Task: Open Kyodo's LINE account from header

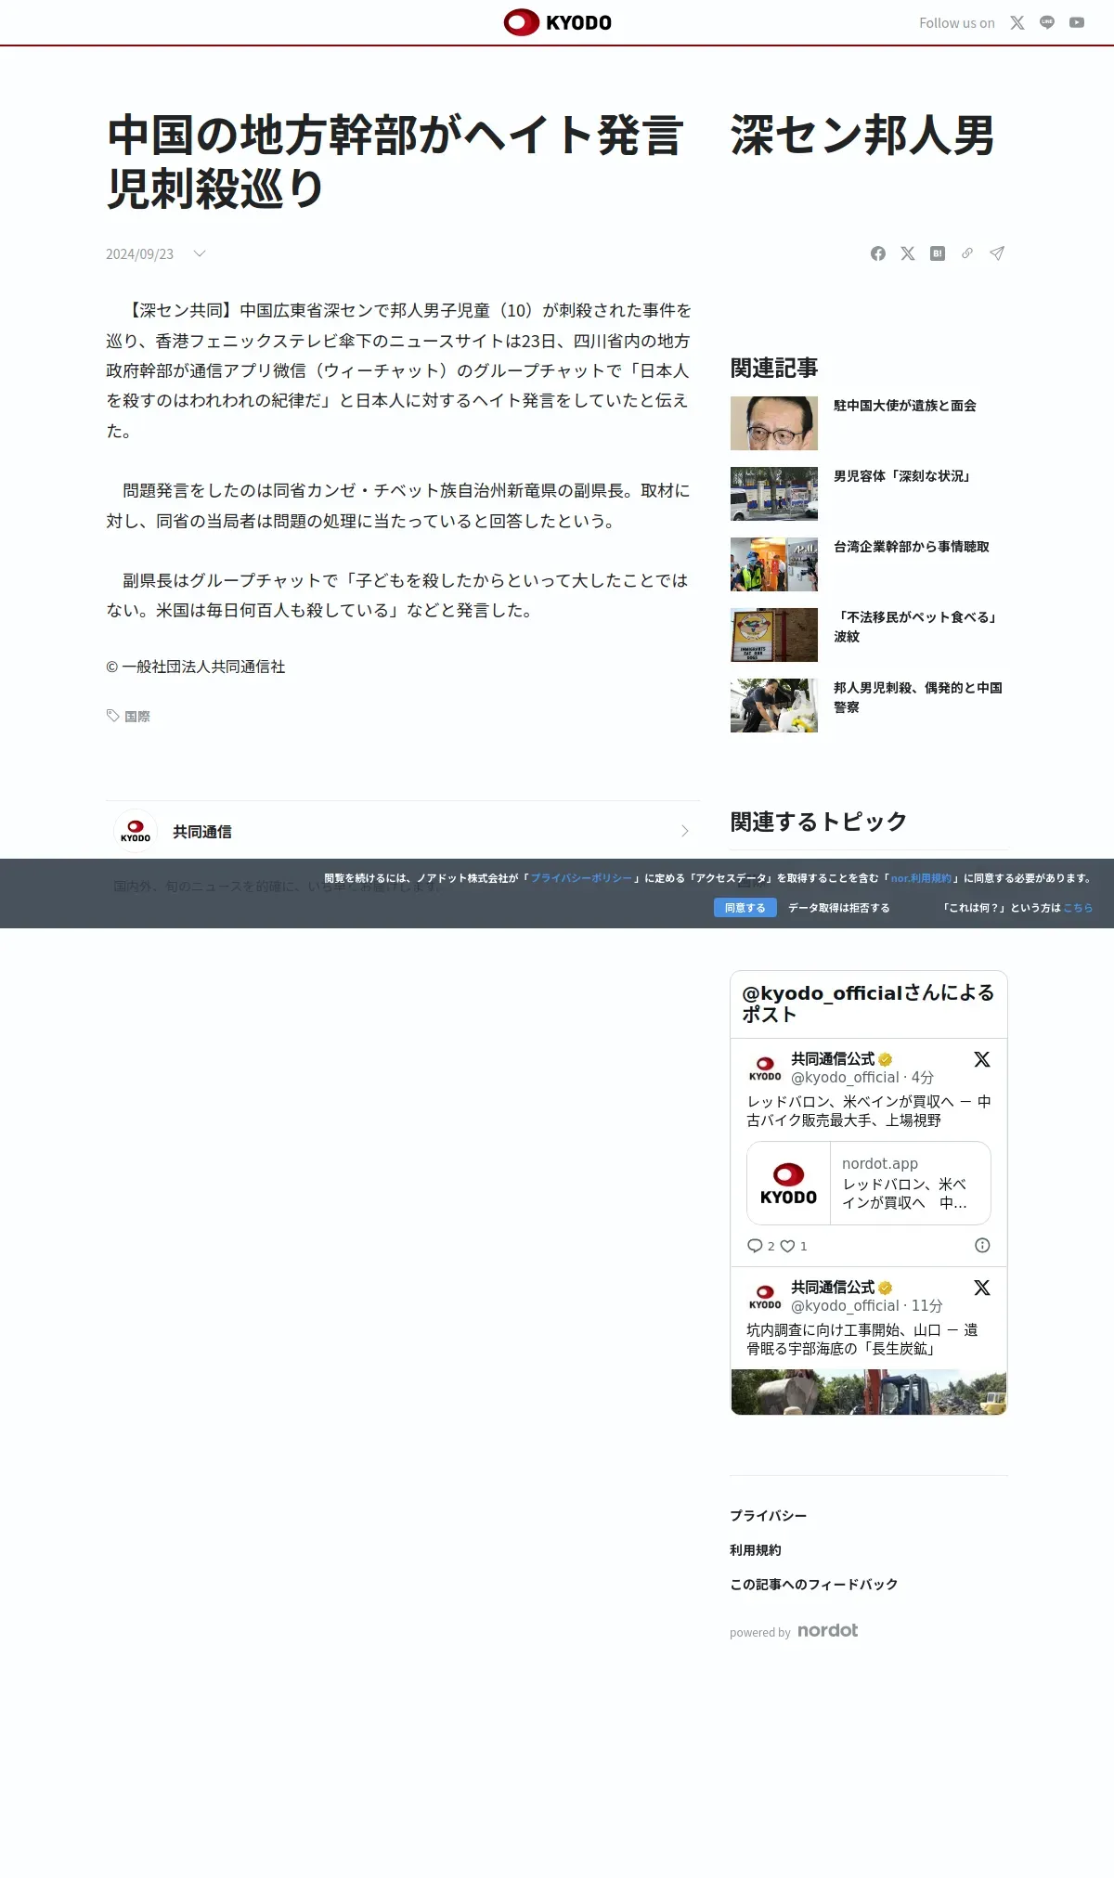Action: 1047,23
